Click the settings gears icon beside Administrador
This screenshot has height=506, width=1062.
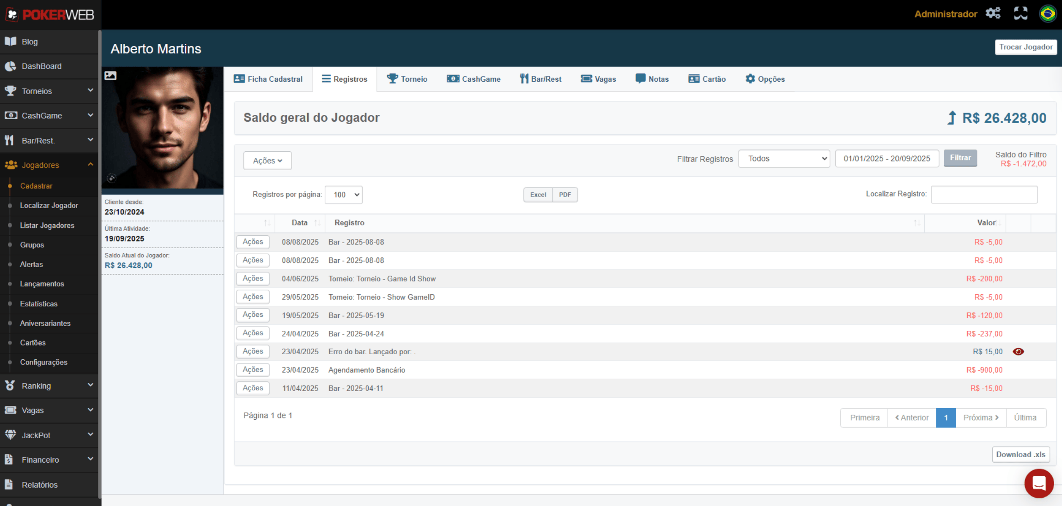click(x=993, y=13)
